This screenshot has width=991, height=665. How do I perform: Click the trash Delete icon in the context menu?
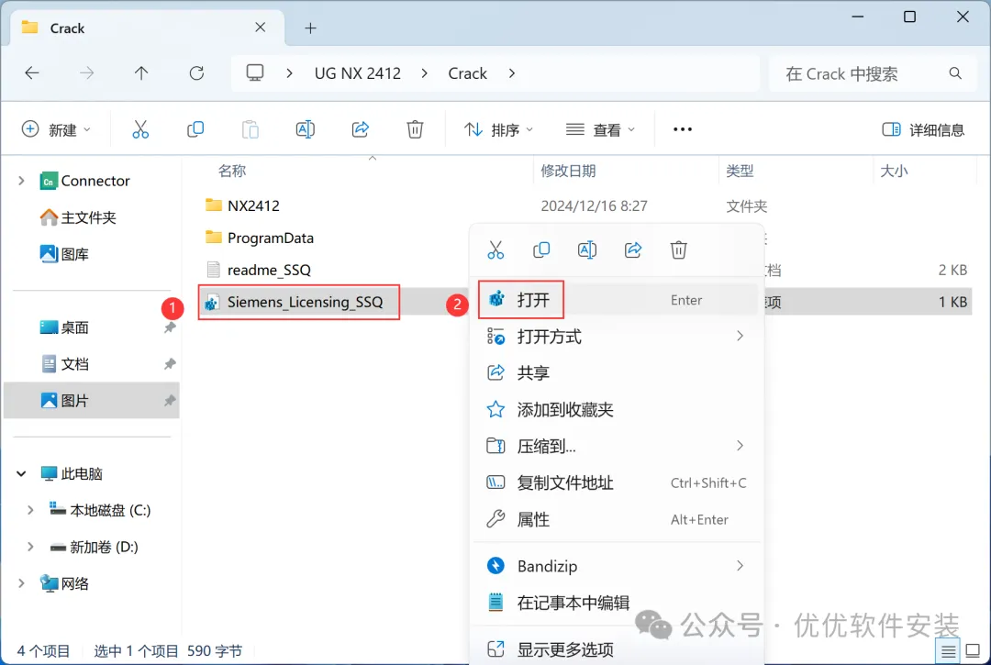click(678, 250)
